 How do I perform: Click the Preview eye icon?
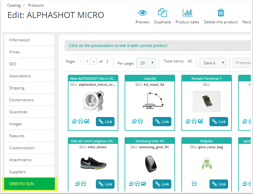tap(143, 13)
